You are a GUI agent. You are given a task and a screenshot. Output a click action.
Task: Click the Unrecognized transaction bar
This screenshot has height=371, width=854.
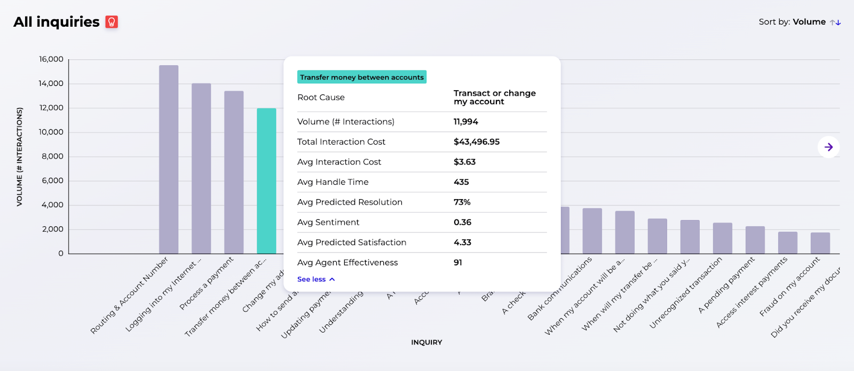click(x=690, y=237)
